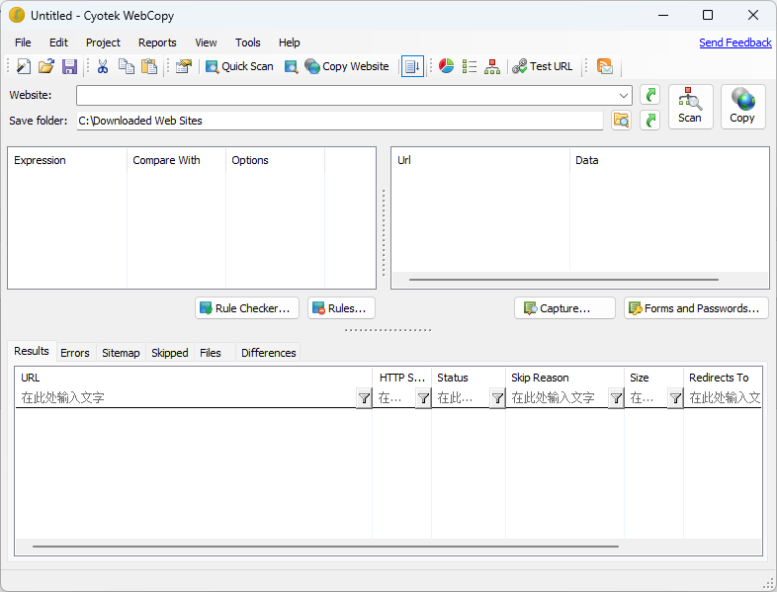Click the RSS news feed icon
777x592 pixels.
coord(605,66)
